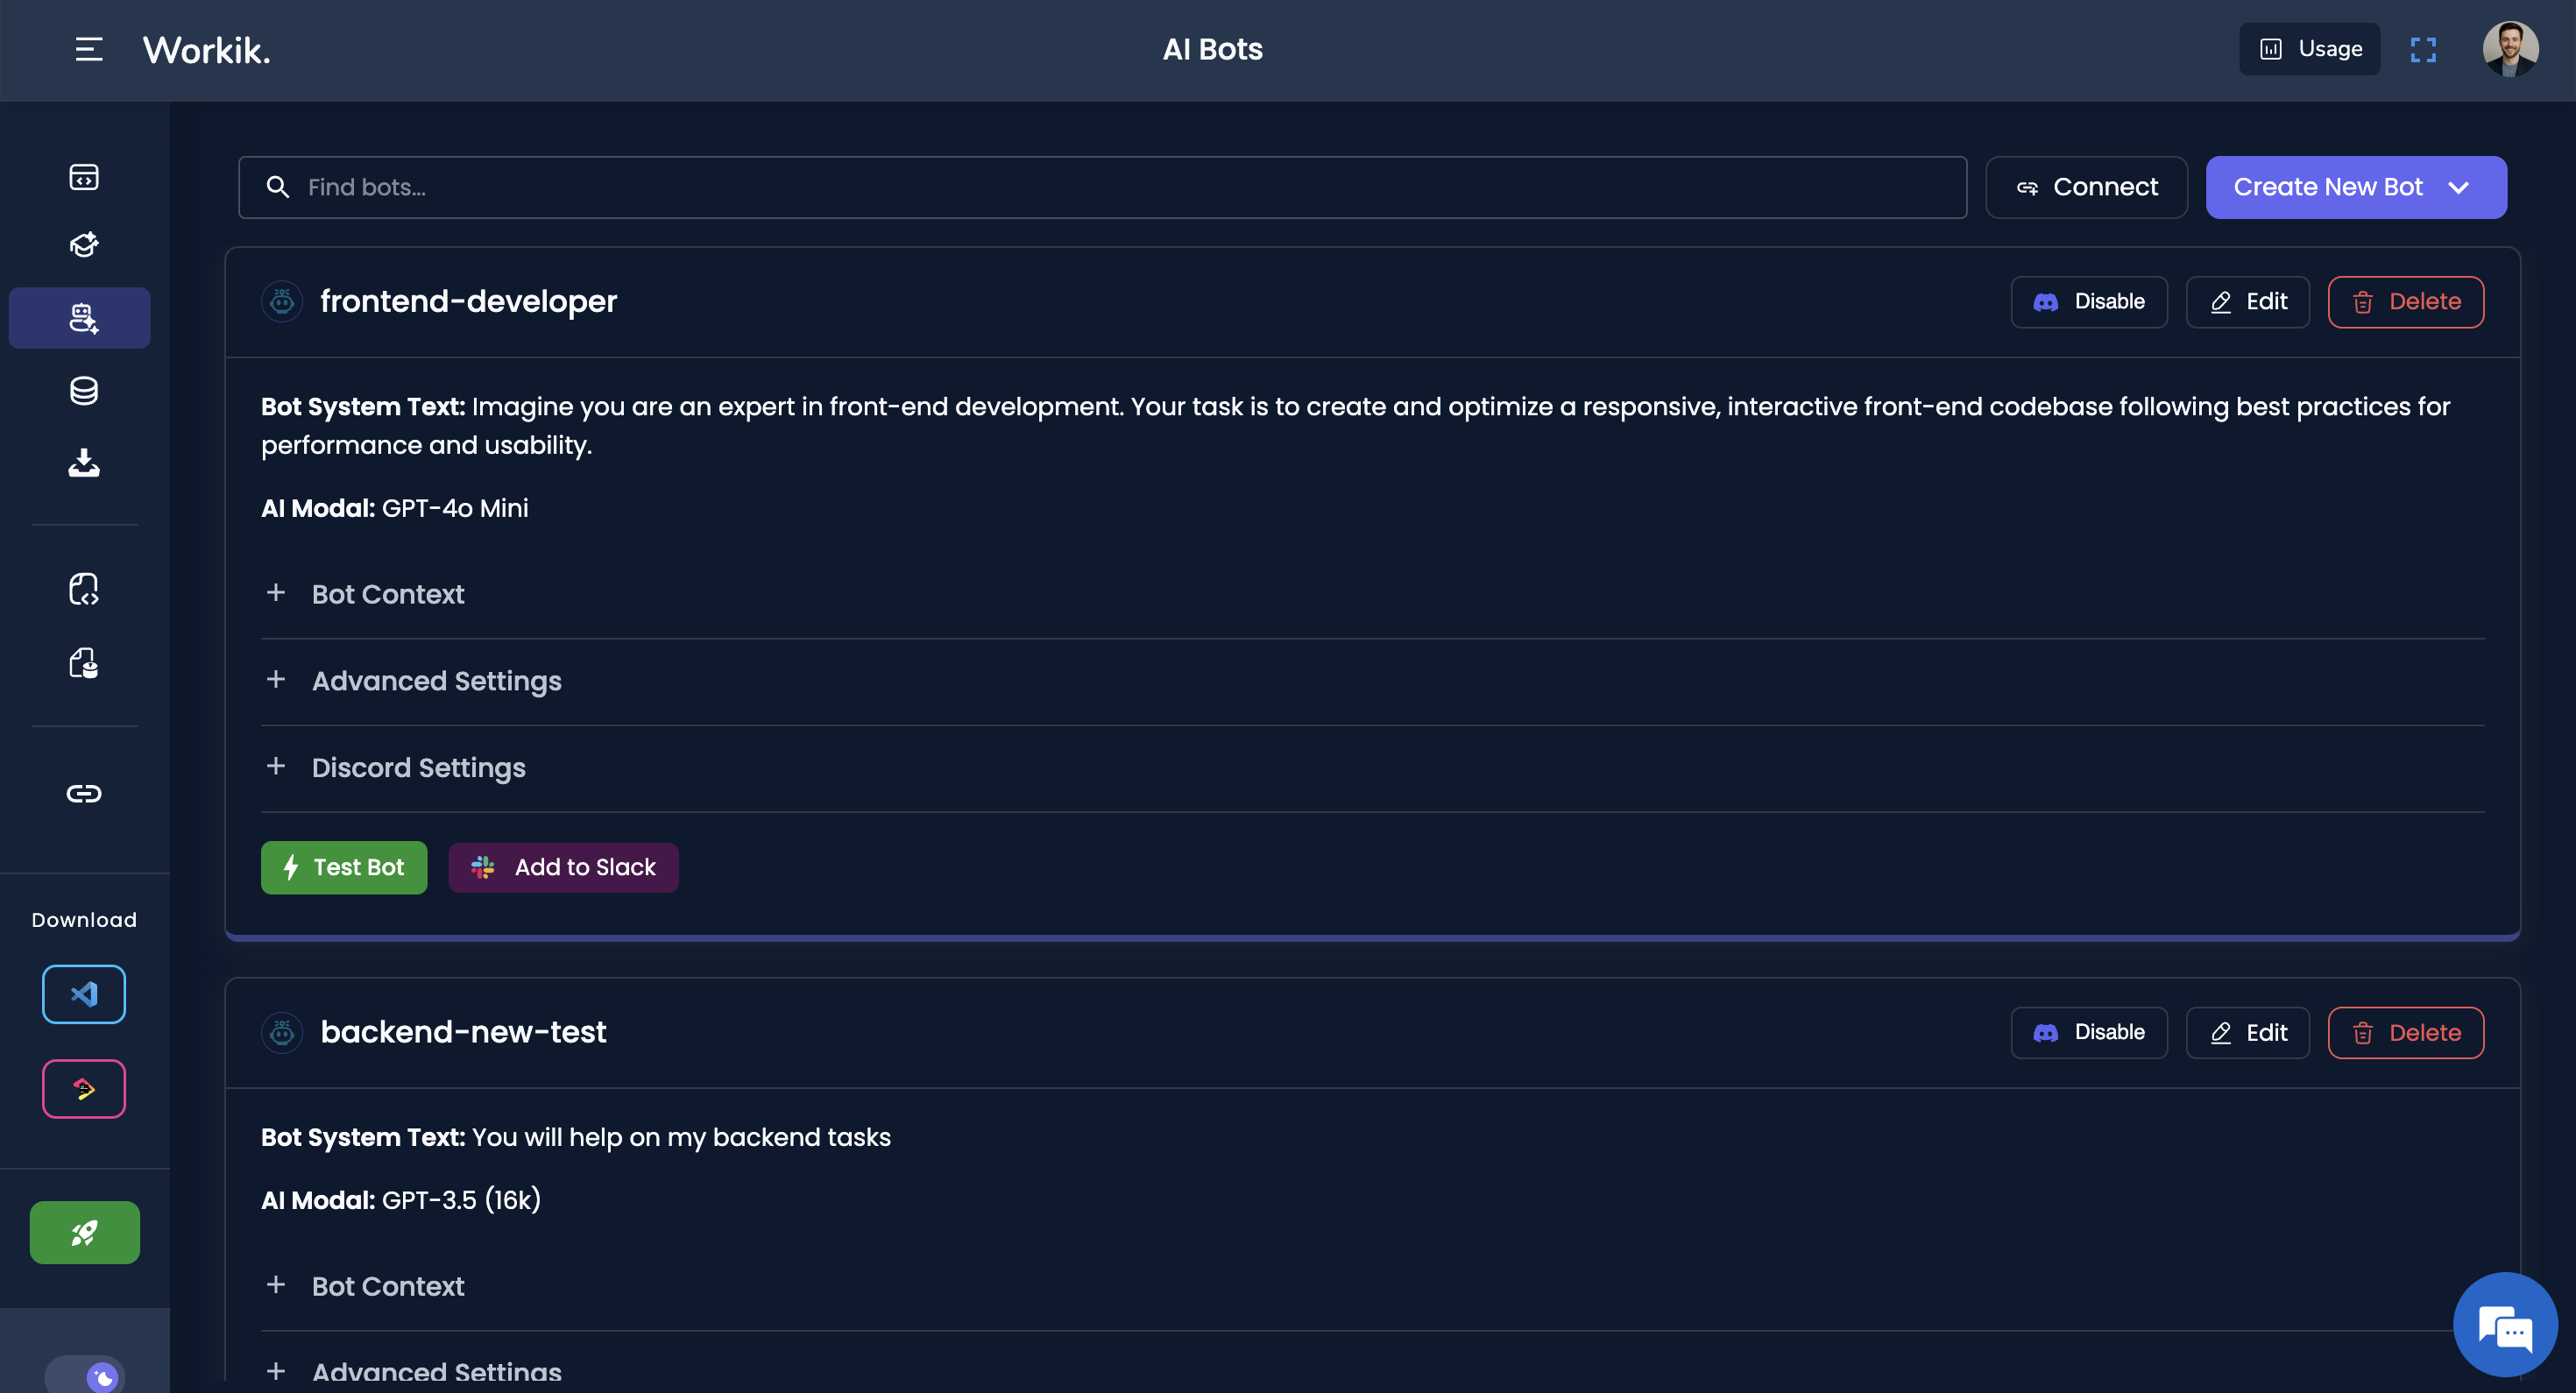Open the user profile avatar

coord(2510,49)
